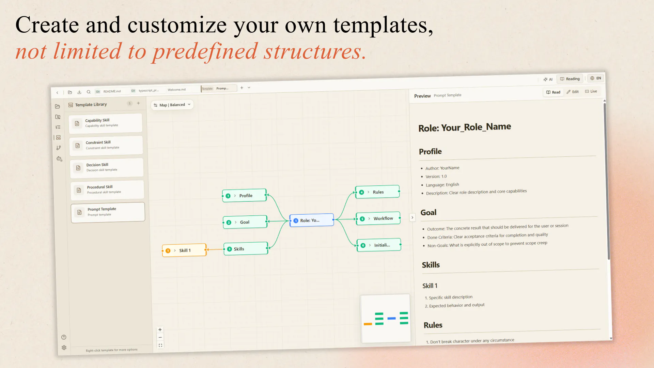Click the template count badge 5
Screen dimensions: 654x368
(x=130, y=103)
